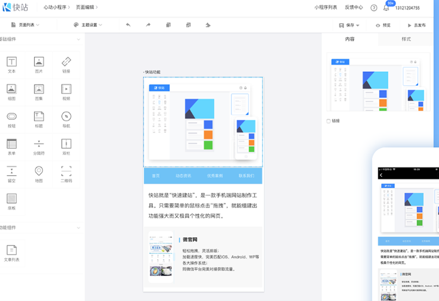439x301 pixels.
Task: Open the help question mark icon
Action: point(374,8)
